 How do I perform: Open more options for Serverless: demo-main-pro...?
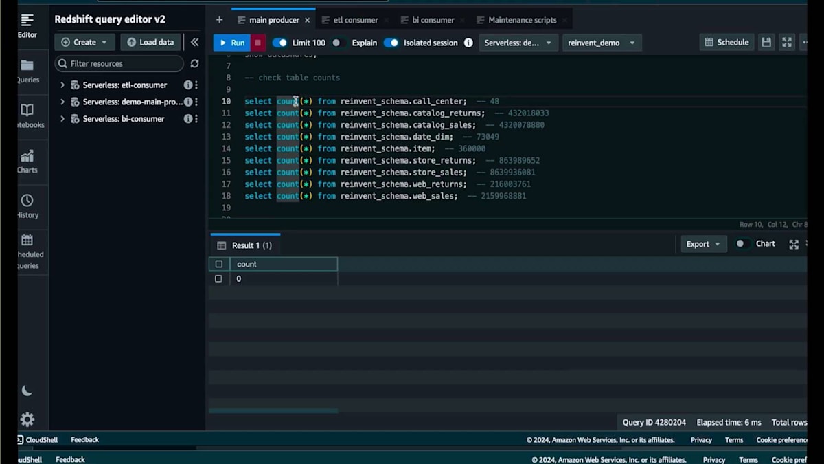click(196, 102)
